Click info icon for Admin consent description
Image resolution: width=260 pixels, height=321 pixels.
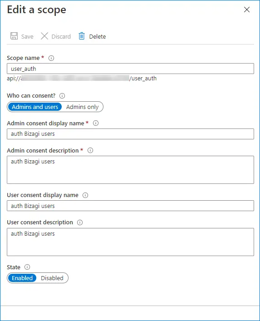coord(90,150)
